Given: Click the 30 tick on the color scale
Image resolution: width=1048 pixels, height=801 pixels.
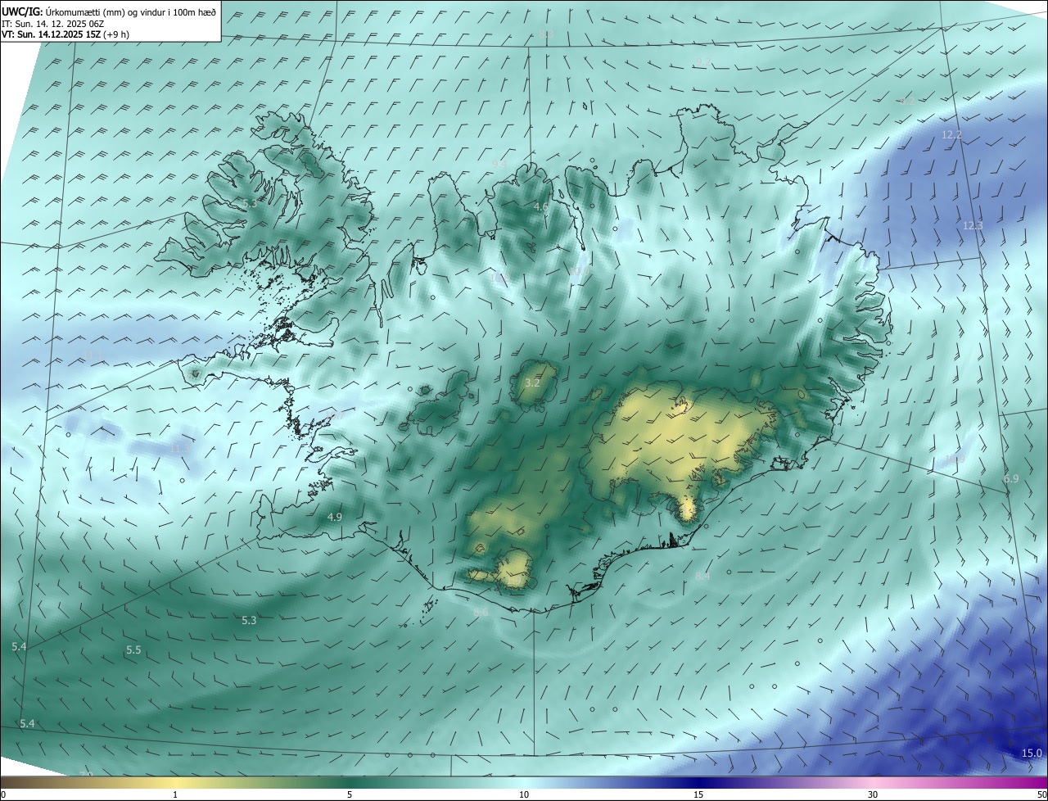Looking at the screenshot, I should click(873, 794).
